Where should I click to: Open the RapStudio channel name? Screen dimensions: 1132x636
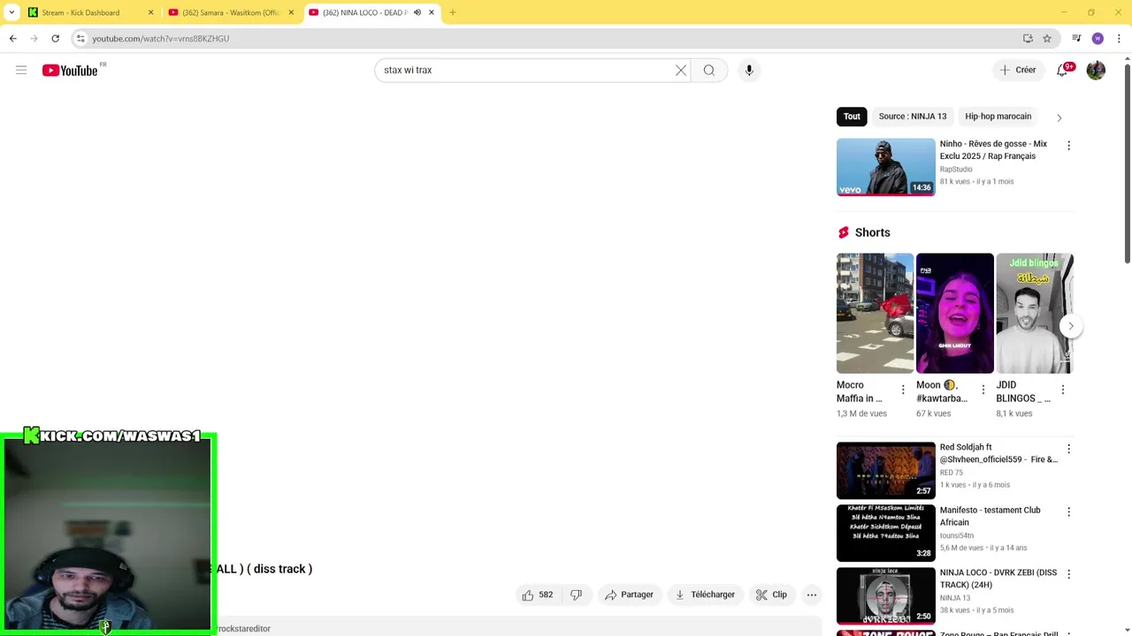pyautogui.click(x=956, y=170)
